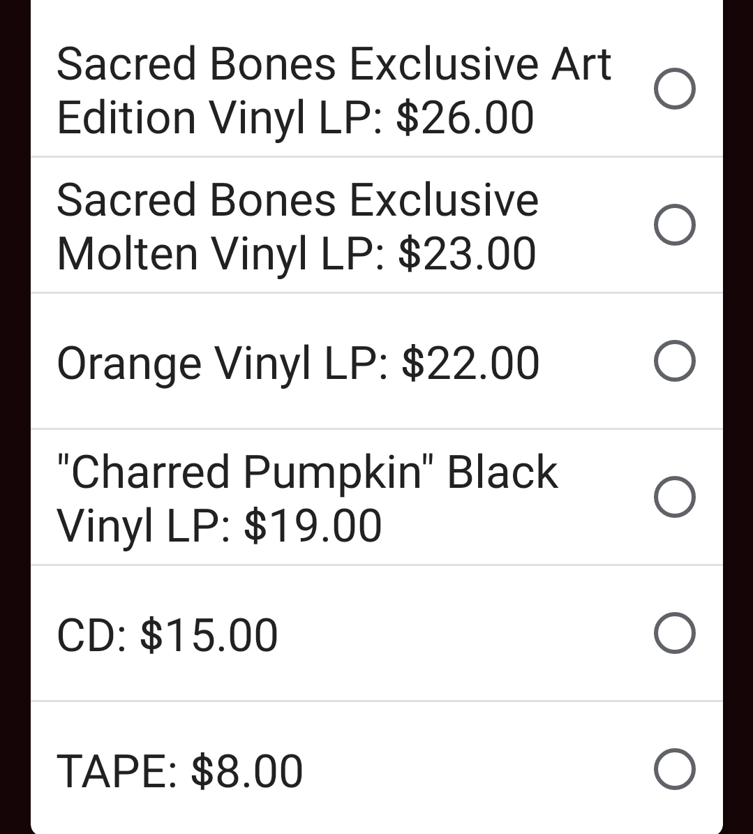Click the "Charred Pumpkin" Black label text
This screenshot has width=753, height=834.
(x=307, y=472)
